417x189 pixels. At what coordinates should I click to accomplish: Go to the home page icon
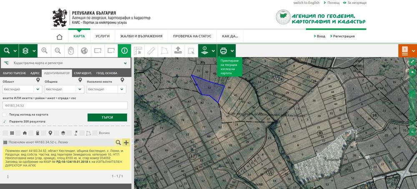(59, 37)
